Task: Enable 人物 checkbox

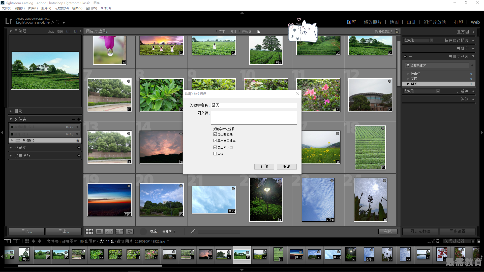Action: click(x=215, y=154)
